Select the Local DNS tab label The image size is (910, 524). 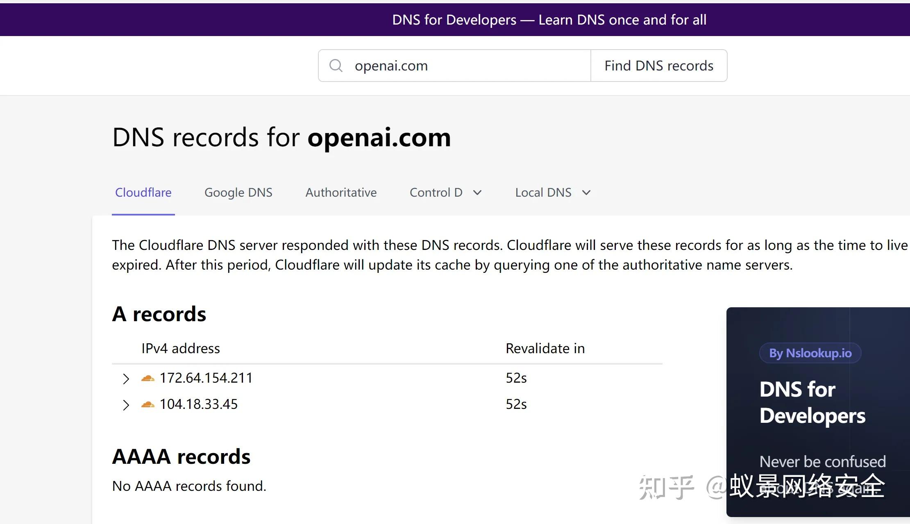click(543, 193)
